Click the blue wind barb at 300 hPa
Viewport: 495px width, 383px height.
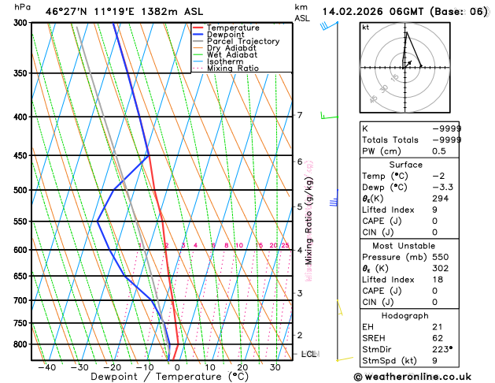pos(329,25)
